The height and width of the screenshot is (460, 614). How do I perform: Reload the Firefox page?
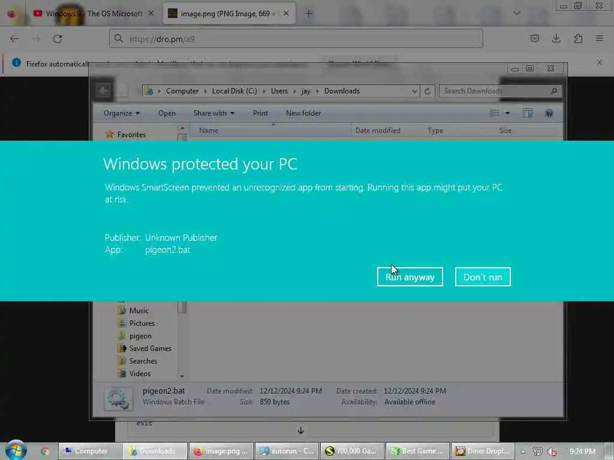point(58,39)
